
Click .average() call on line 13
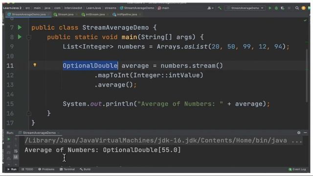coord(113,85)
